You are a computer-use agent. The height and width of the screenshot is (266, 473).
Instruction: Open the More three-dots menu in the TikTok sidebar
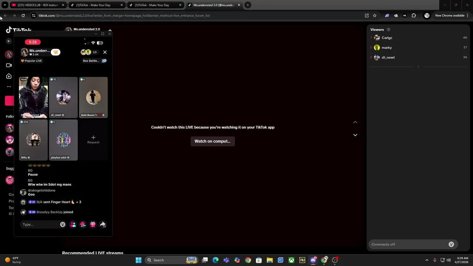9,86
